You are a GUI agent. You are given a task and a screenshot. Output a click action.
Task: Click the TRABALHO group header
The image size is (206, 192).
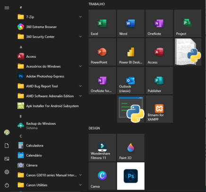(x=97, y=4)
